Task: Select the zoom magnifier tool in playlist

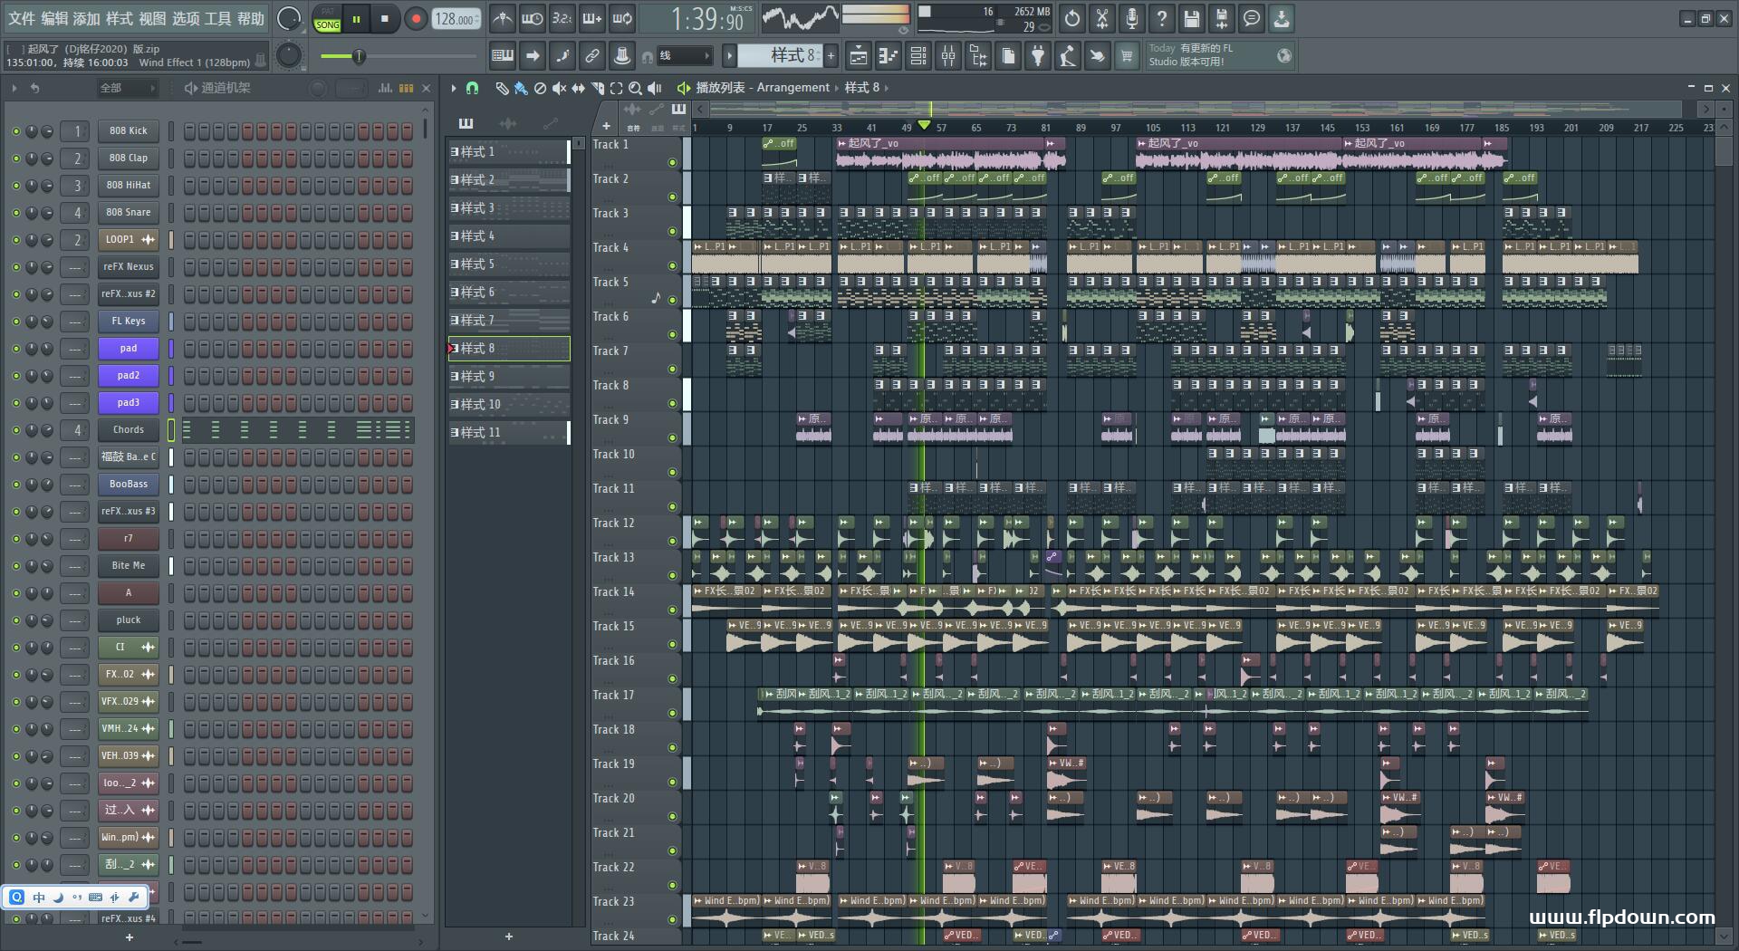Action: point(636,88)
